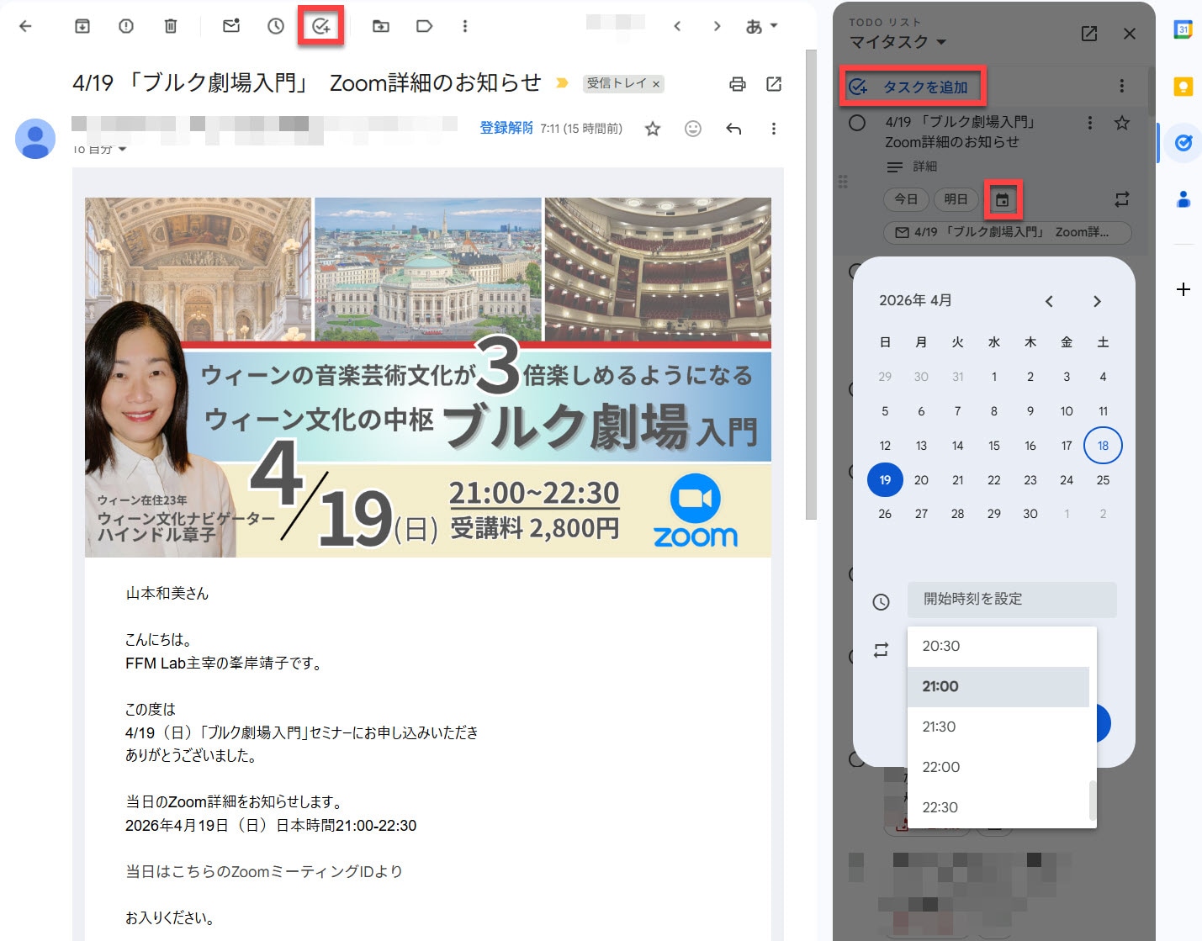Expand the マイタスク list dropdown

[x=941, y=42]
